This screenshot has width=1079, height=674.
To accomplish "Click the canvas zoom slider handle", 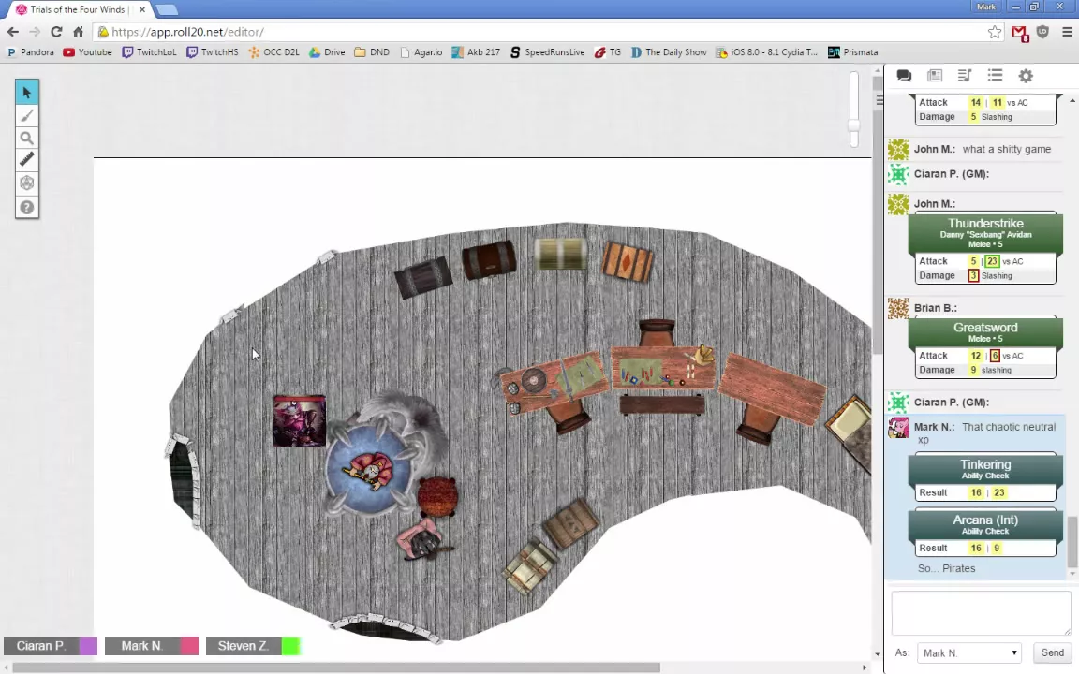I will coord(854,125).
